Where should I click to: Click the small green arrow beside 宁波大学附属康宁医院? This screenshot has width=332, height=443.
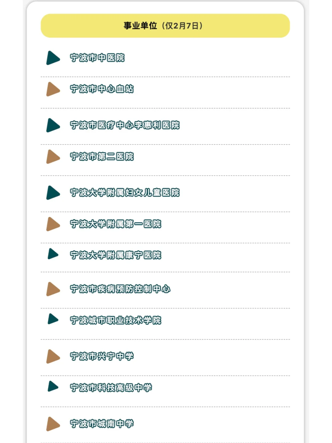(x=53, y=254)
